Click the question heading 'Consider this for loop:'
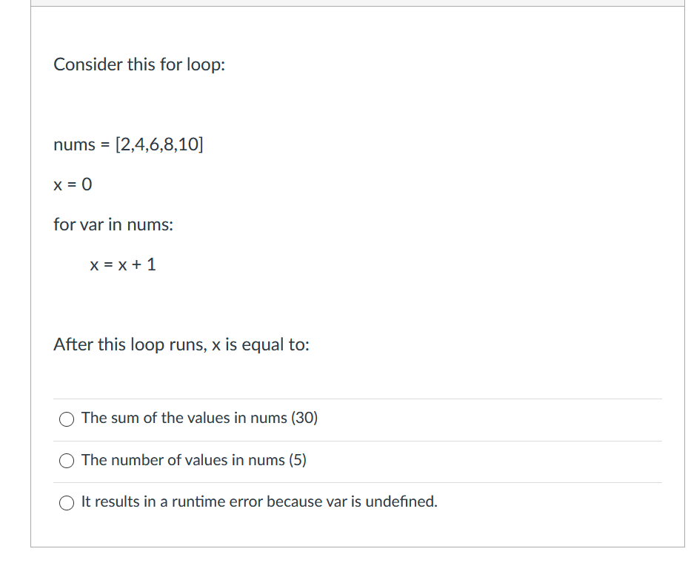This screenshot has height=563, width=691. [139, 65]
